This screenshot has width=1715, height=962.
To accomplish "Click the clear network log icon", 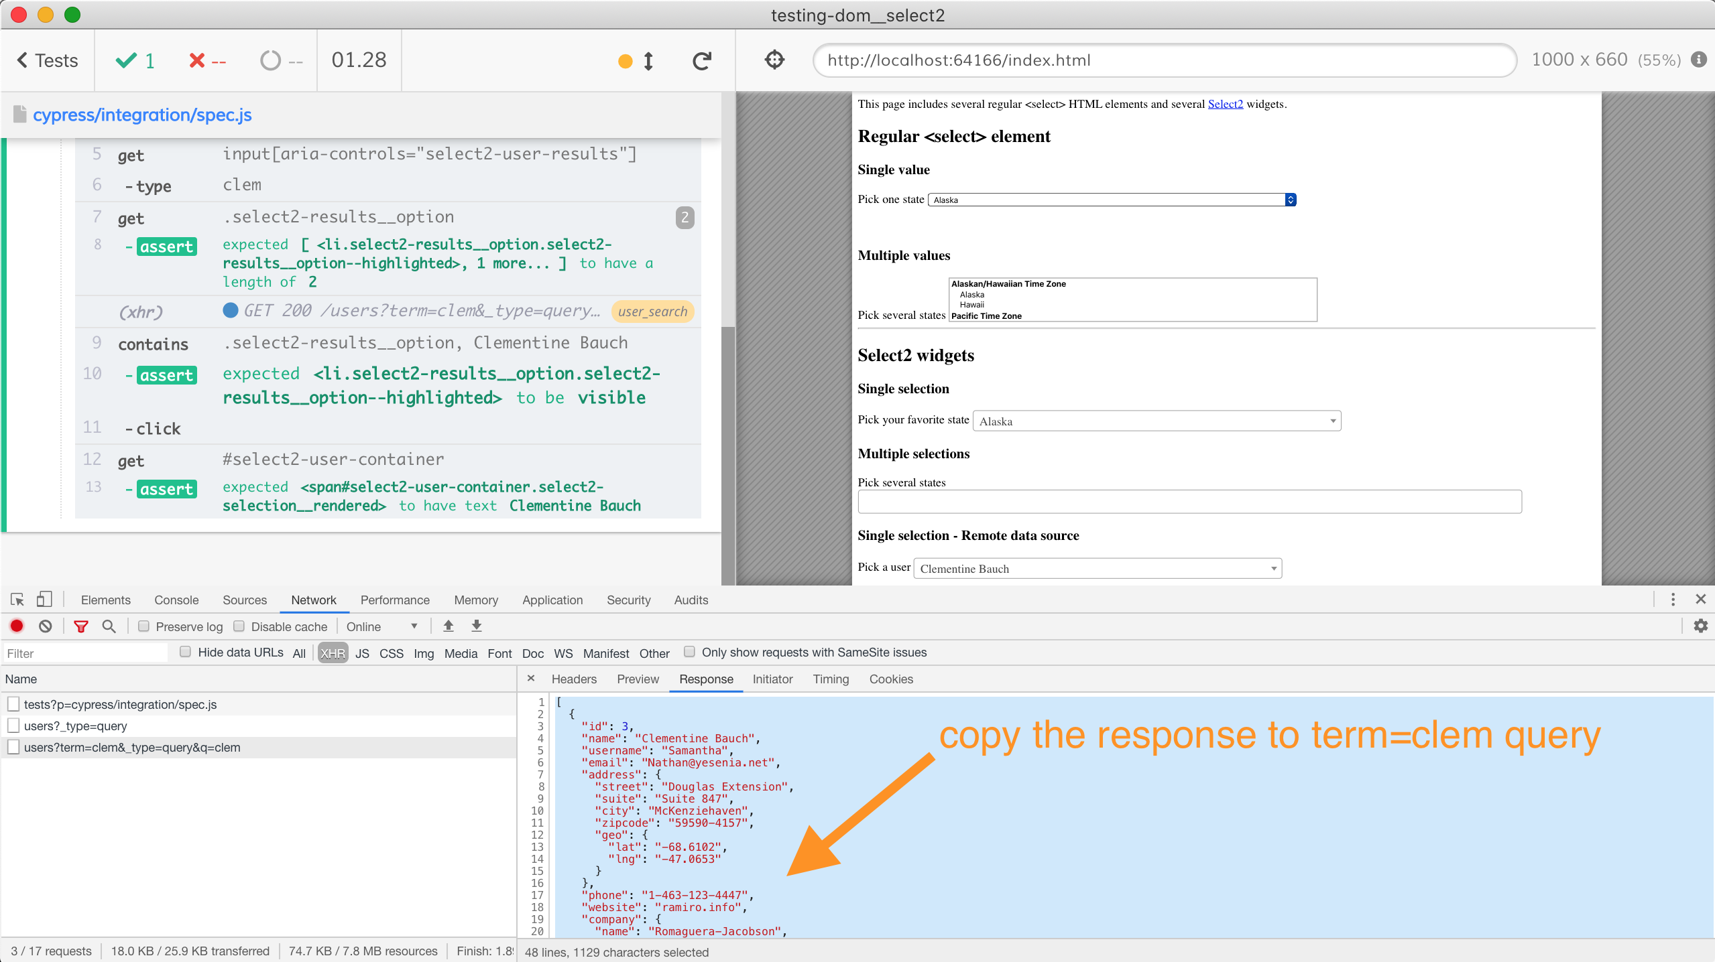I will pos(46,626).
